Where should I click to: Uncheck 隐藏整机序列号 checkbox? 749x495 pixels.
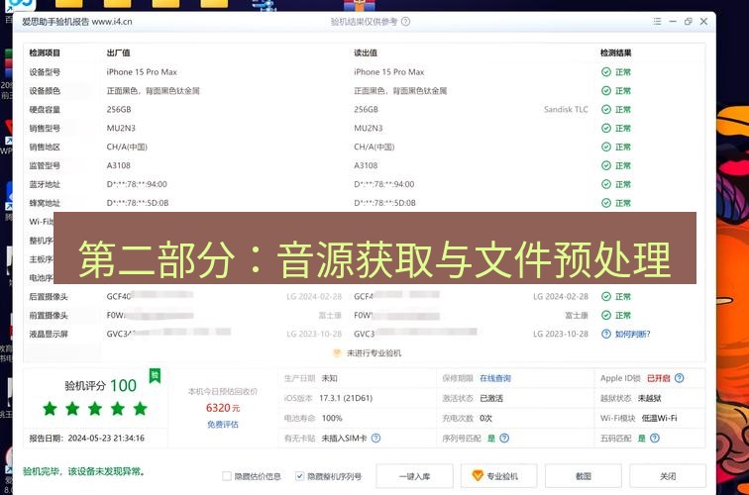tap(299, 476)
